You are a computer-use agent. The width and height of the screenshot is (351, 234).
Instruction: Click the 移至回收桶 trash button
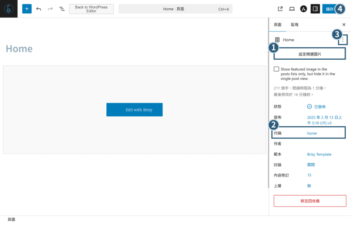(x=310, y=201)
